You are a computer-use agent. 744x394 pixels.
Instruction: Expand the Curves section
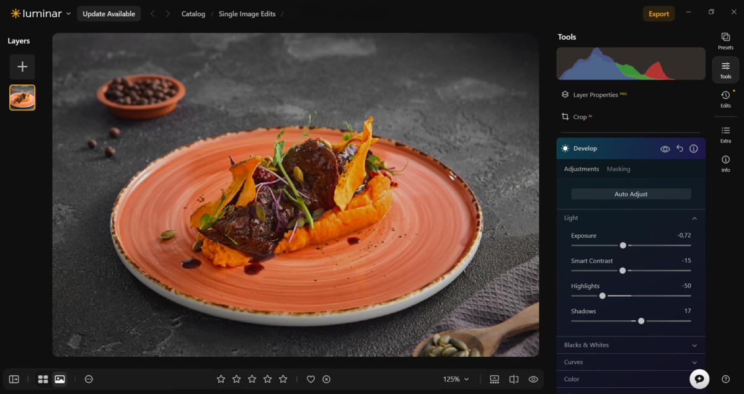tap(631, 362)
